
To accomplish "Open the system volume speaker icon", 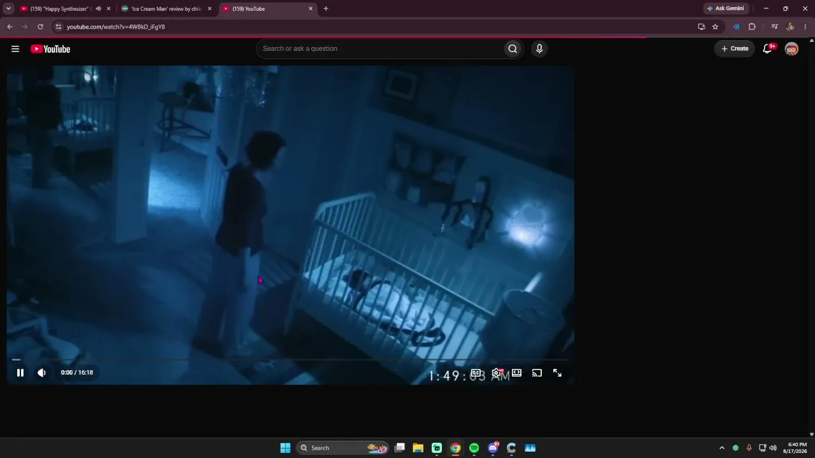I will (773, 448).
